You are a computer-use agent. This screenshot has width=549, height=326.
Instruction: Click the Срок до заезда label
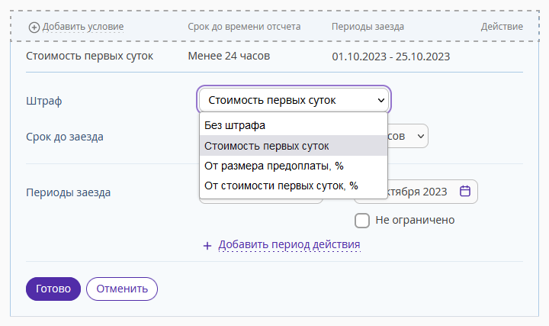coord(65,137)
